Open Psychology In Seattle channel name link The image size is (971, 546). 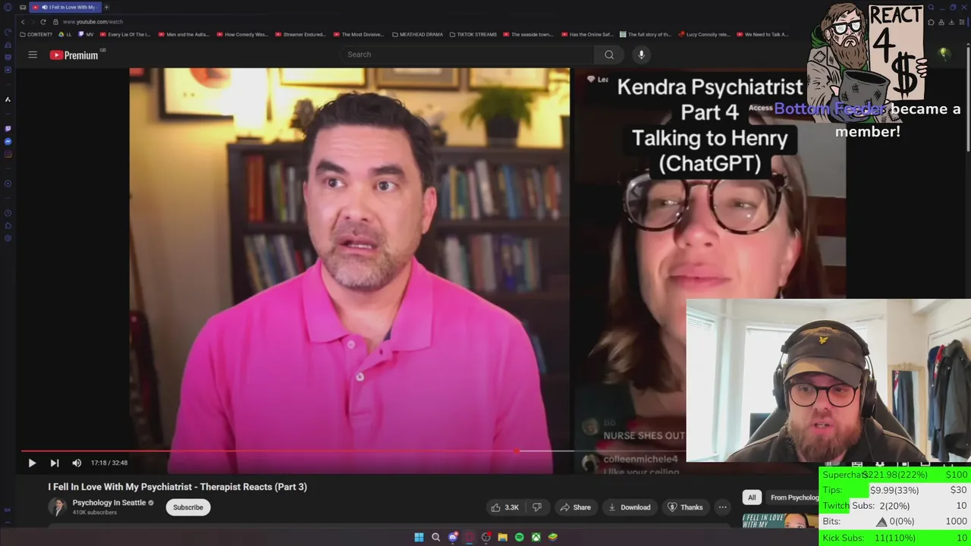click(109, 503)
